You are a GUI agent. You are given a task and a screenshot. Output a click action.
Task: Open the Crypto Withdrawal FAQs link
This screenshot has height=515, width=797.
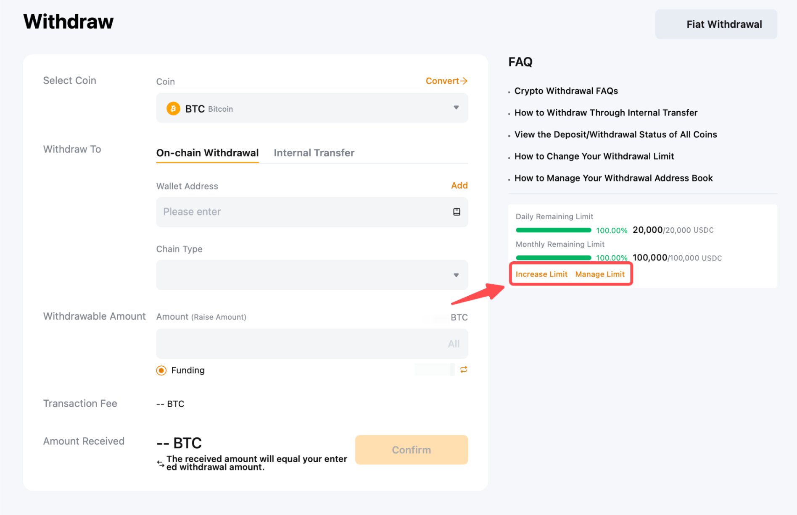566,91
